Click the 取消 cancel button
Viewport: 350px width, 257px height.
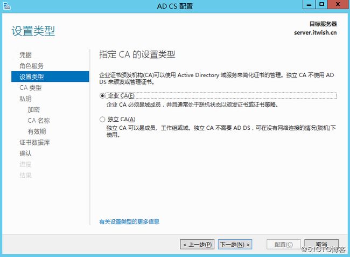tap(321, 245)
